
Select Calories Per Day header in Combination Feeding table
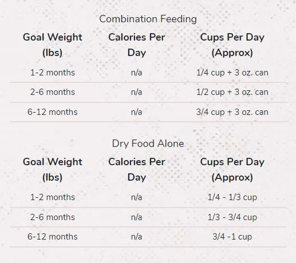pyautogui.click(x=137, y=45)
